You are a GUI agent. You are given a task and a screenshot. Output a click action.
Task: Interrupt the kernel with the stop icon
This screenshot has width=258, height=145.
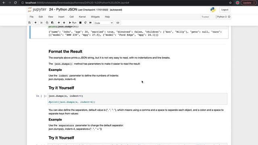pyautogui.click(x=80, y=23)
